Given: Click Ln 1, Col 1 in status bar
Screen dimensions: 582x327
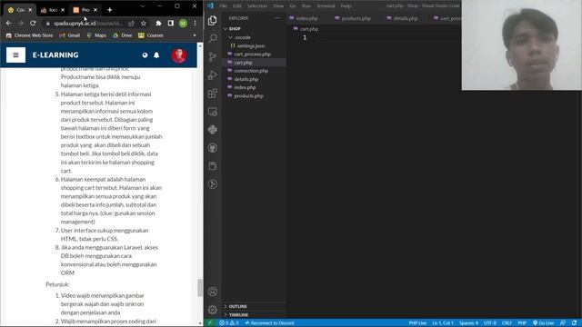Looking at the screenshot, I should 443,323.
